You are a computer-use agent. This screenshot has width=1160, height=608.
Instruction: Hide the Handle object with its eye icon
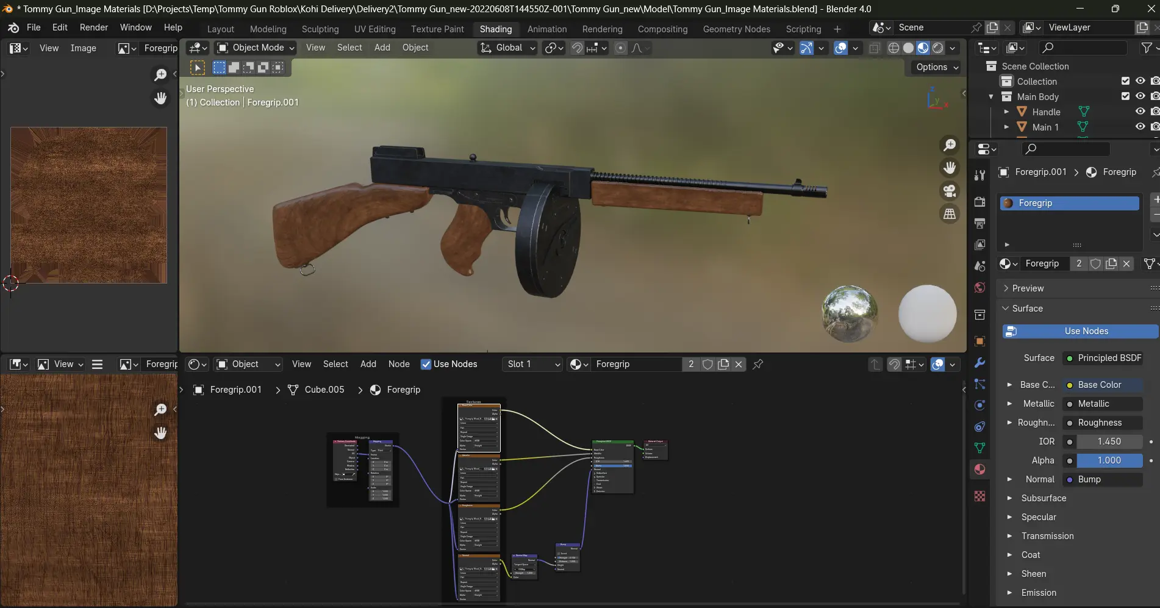coord(1140,112)
